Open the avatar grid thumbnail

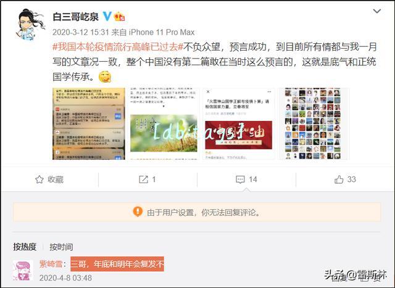(x=314, y=123)
